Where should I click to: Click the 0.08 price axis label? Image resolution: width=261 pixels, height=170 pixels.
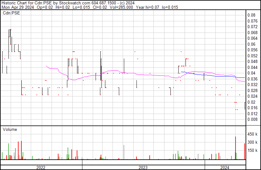point(251,15)
